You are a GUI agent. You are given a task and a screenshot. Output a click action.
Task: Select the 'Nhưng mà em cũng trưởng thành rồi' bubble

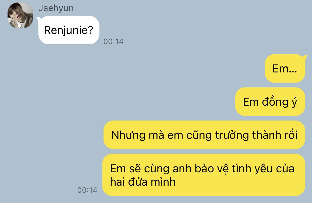(204, 135)
